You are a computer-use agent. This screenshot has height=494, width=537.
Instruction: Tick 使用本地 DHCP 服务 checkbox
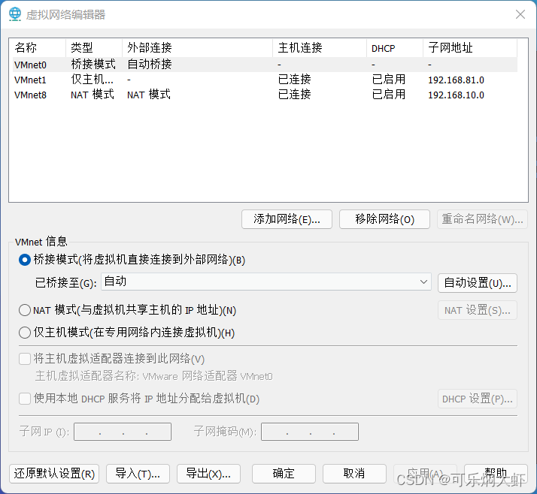(25, 399)
